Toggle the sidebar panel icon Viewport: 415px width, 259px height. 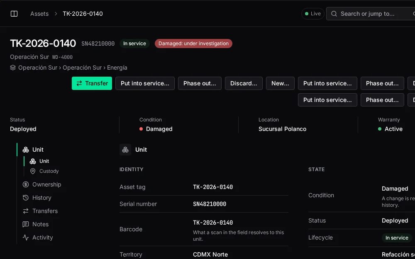pos(14,14)
